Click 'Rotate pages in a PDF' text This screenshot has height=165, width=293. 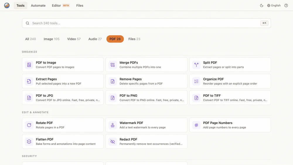click(x=50, y=127)
